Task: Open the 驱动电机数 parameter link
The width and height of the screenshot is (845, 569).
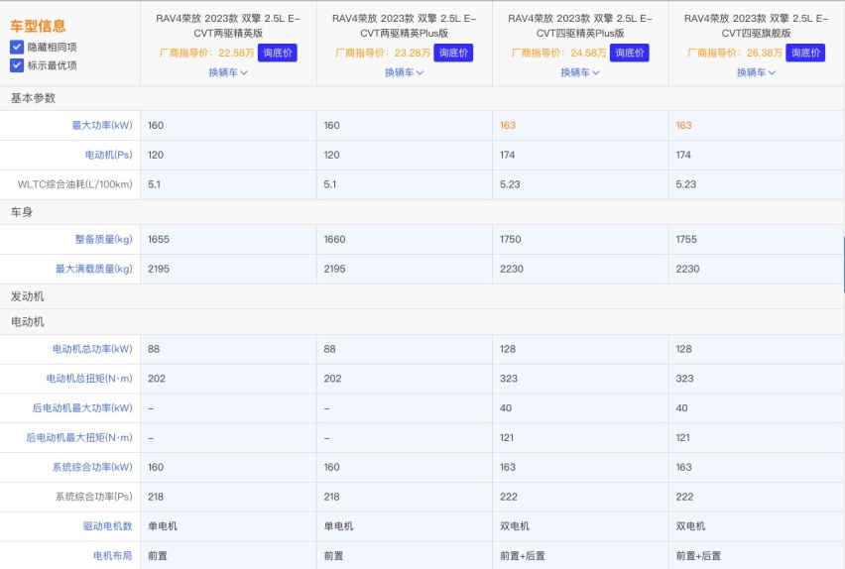Action: tap(107, 526)
